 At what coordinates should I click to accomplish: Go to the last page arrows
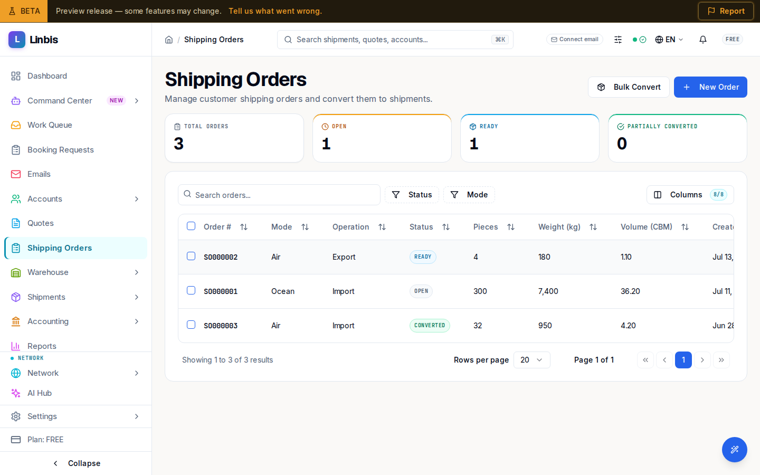click(x=721, y=360)
